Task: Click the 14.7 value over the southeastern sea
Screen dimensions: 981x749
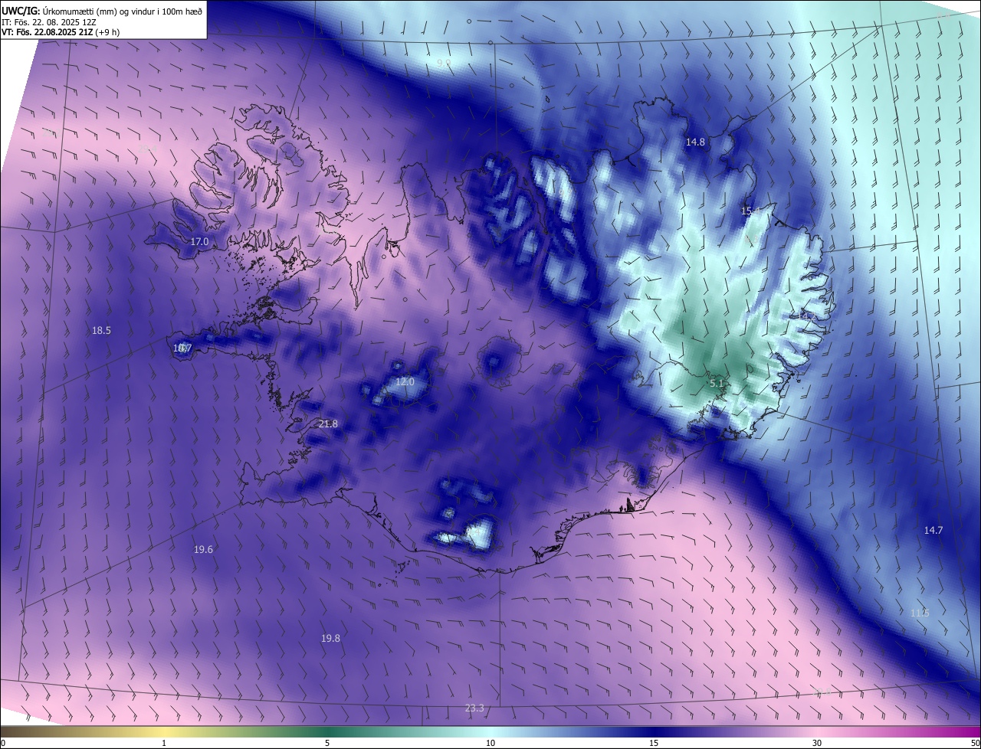Action: [933, 530]
